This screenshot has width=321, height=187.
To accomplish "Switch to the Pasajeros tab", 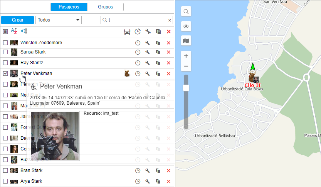I will (x=69, y=7).
